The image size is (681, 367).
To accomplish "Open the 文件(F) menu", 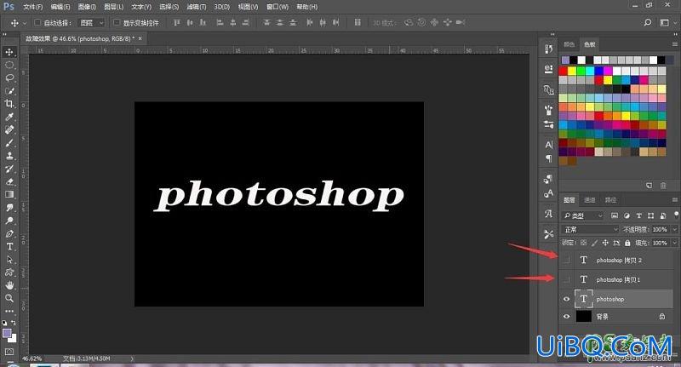I will [33, 7].
